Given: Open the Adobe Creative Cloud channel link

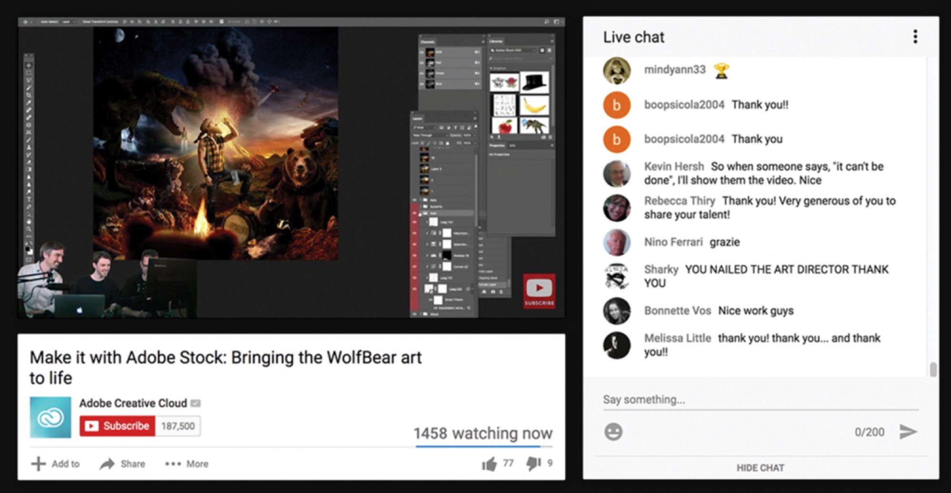Looking at the screenshot, I should tap(133, 403).
